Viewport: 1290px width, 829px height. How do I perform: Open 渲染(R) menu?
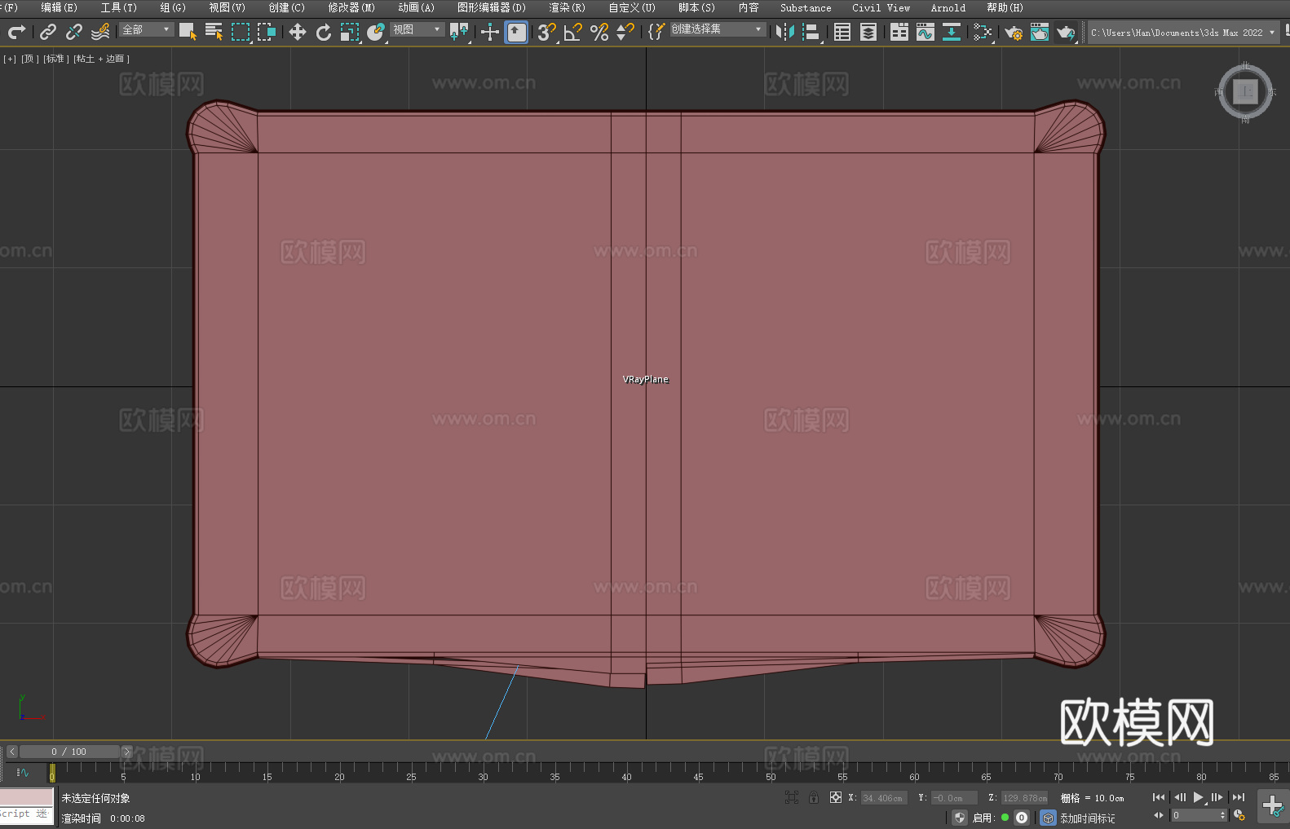(x=567, y=7)
